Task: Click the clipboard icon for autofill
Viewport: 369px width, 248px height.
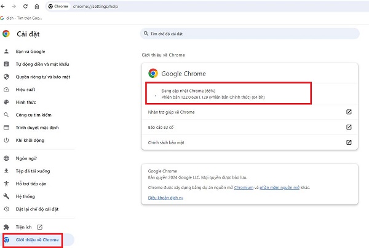Action: click(x=6, y=64)
